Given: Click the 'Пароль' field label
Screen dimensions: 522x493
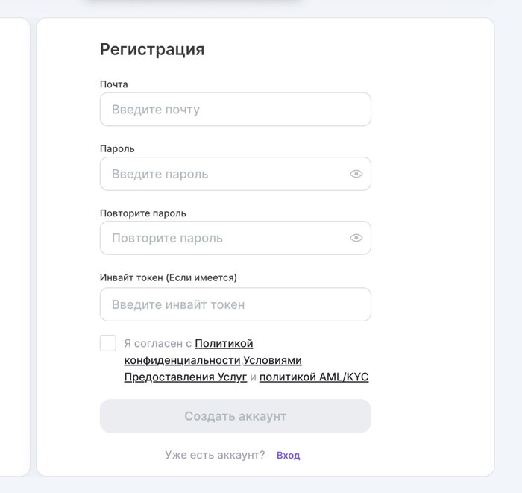Looking at the screenshot, I should (x=117, y=148).
